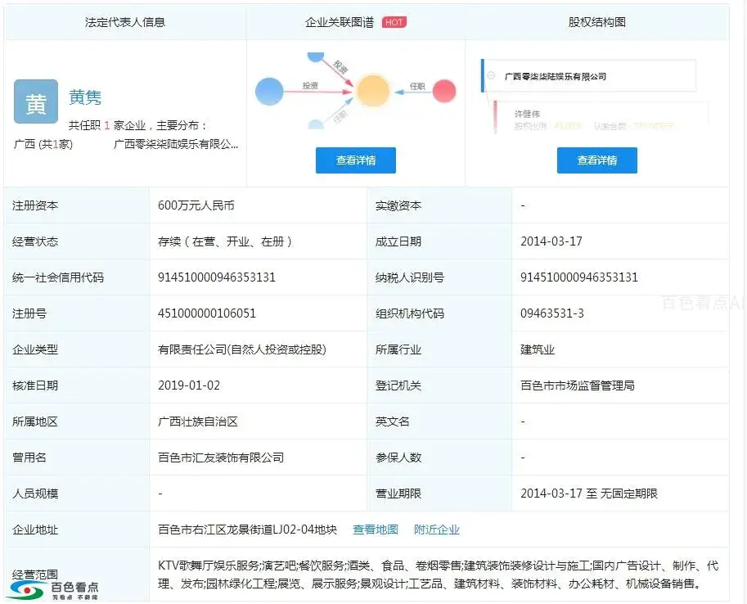Image resolution: width=747 pixels, height=604 pixels.
Task: Click 查看详情 under the relation graph
Action: pos(356,160)
